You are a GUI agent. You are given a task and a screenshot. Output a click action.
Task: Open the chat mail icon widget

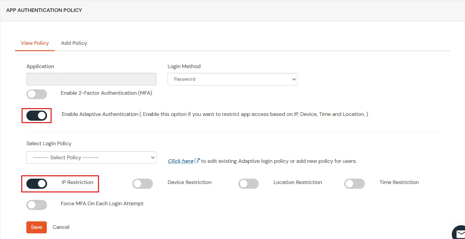[459, 233]
